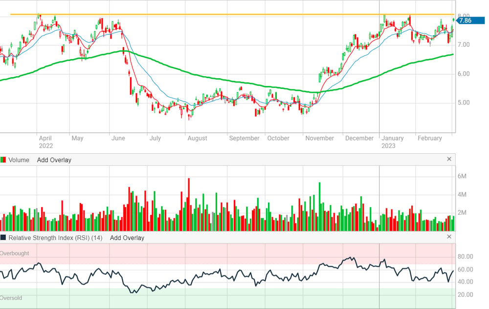Click the tall green November volume bar
Screen dimensions: 489x309
click(x=319, y=206)
